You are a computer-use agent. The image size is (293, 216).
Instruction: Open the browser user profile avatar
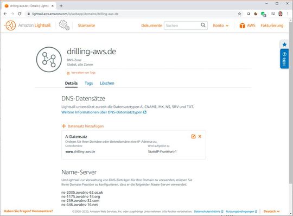click(280, 14)
